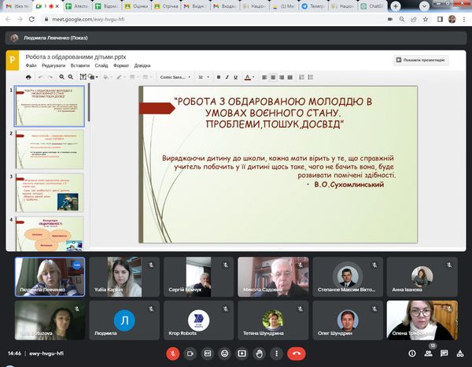
Task: Open the meeting details info icon
Action: (x=413, y=354)
